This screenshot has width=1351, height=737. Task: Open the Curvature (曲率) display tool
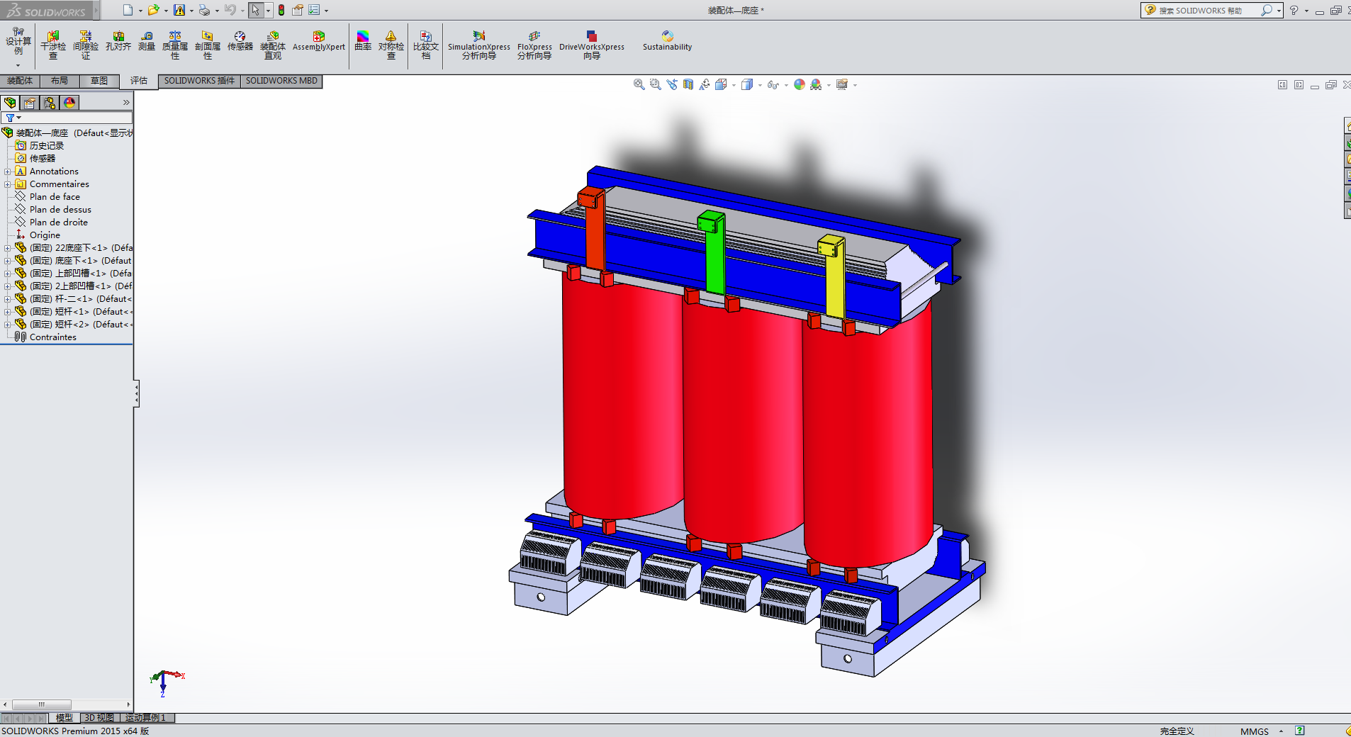click(x=363, y=41)
